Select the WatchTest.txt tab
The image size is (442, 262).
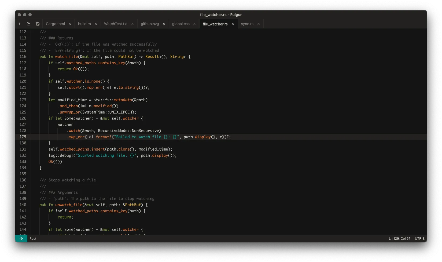116,24
